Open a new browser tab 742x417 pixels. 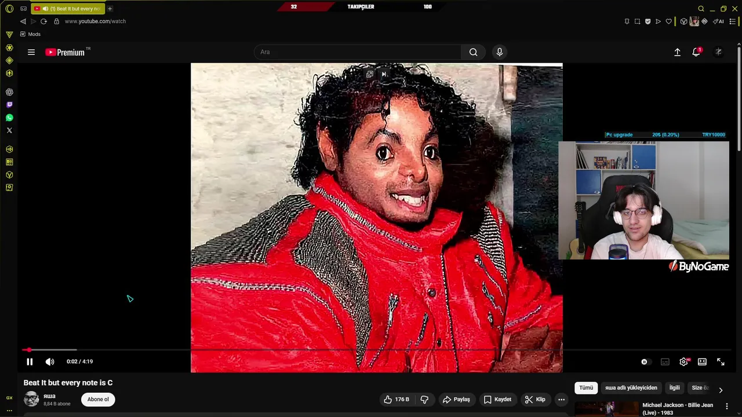pos(110,9)
